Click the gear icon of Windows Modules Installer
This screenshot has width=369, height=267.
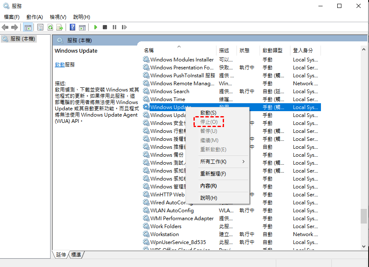pos(146,59)
